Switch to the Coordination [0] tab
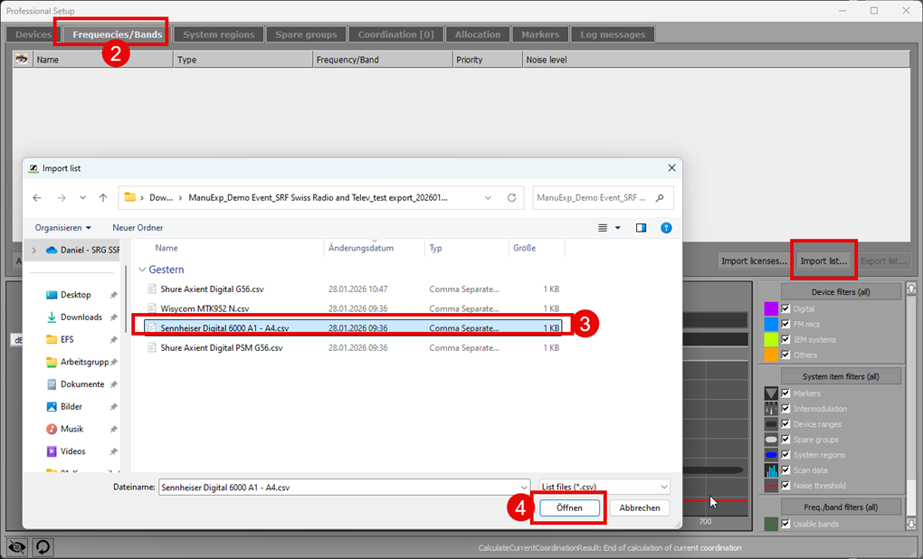 click(x=395, y=34)
